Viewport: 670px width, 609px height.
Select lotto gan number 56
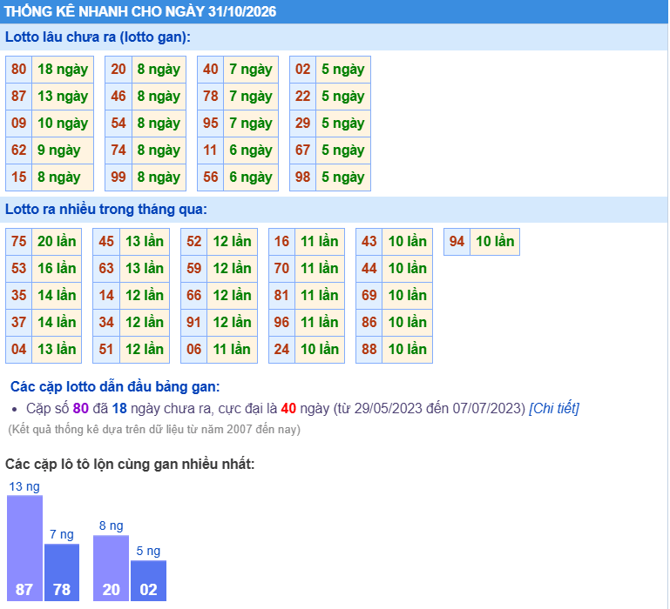211,177
